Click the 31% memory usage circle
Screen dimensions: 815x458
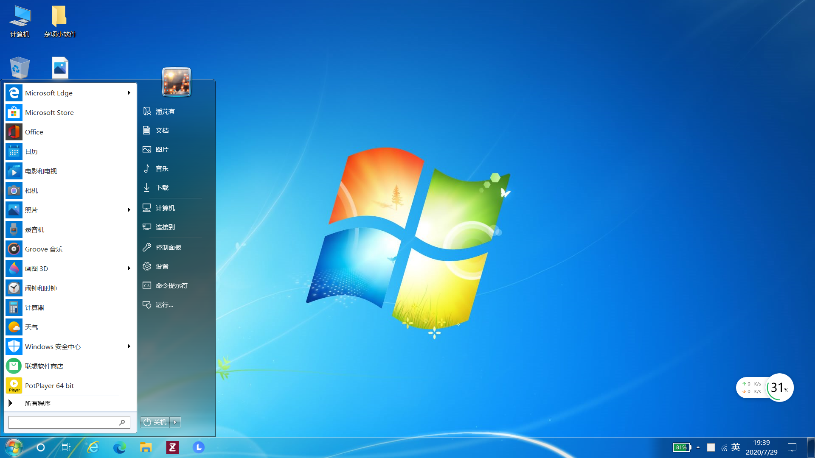pyautogui.click(x=779, y=388)
